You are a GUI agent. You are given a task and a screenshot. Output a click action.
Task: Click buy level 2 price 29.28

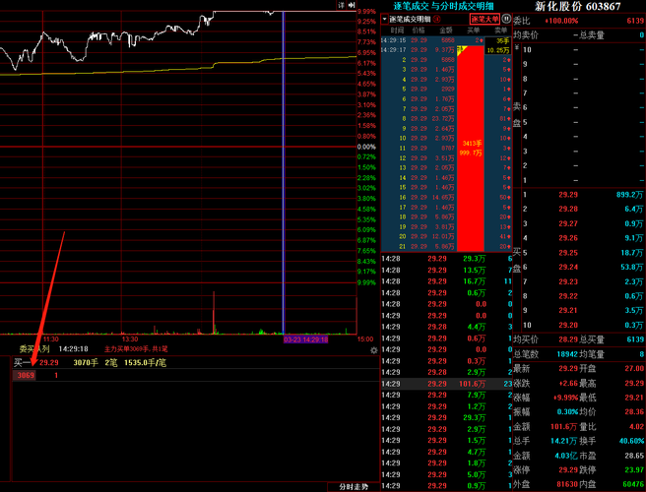pos(568,210)
